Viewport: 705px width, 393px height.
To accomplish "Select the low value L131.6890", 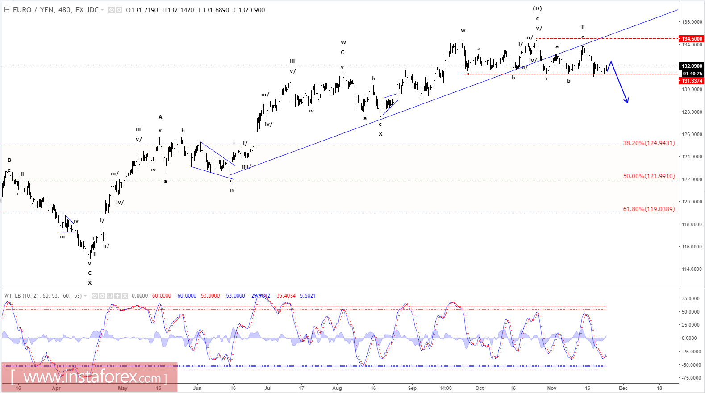I will point(214,10).
